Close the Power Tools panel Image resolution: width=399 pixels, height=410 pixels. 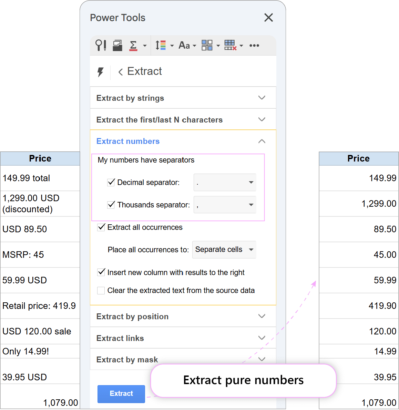(x=268, y=18)
